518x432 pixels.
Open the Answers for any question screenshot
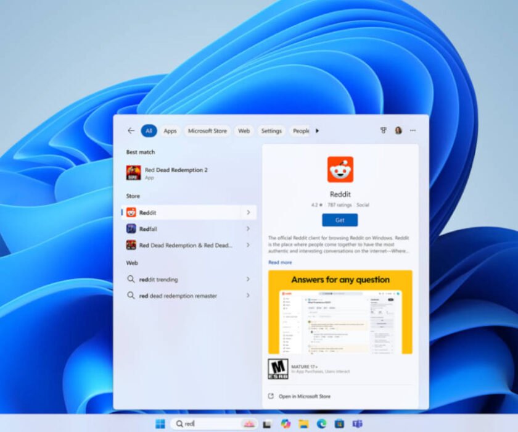(340, 312)
